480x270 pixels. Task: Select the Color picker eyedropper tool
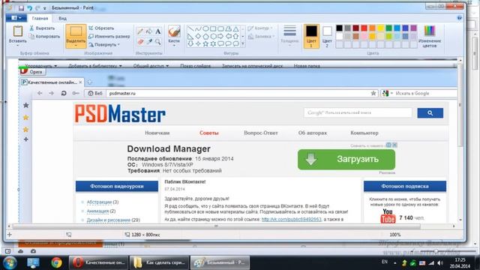click(x=149, y=42)
